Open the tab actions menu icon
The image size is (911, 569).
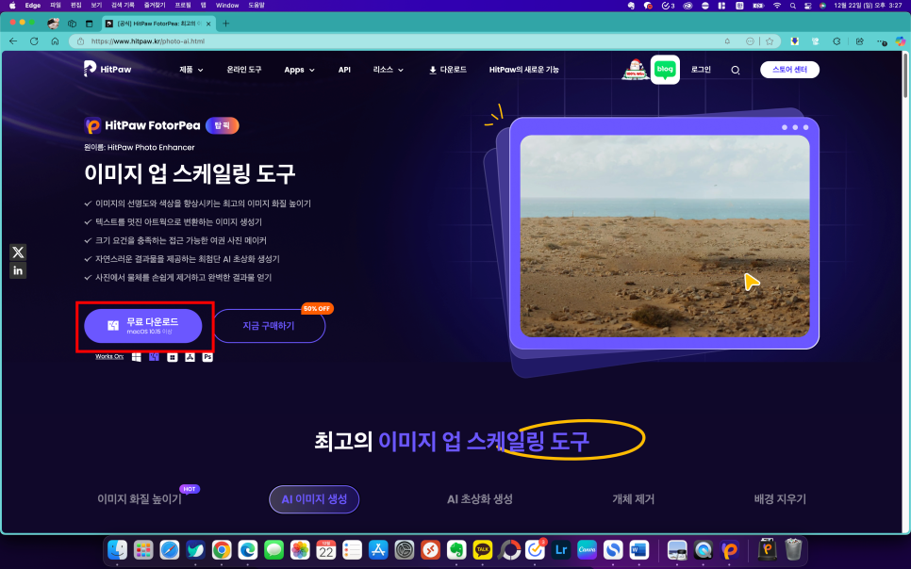click(x=89, y=24)
